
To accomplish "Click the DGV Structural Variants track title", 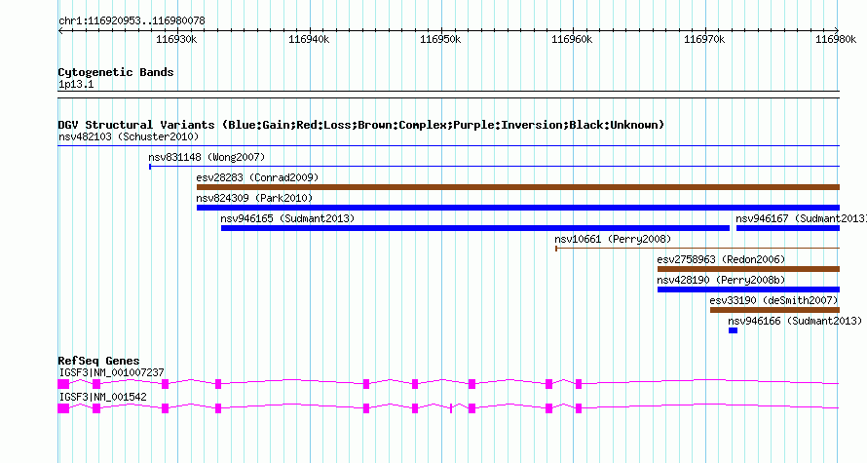I will [361, 125].
